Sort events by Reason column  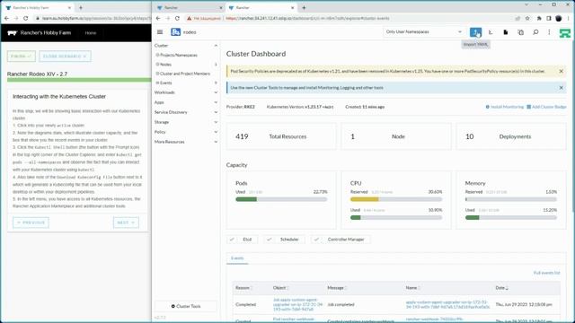243,288
